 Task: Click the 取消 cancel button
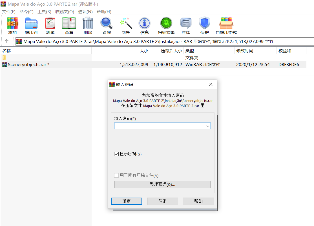163,201
